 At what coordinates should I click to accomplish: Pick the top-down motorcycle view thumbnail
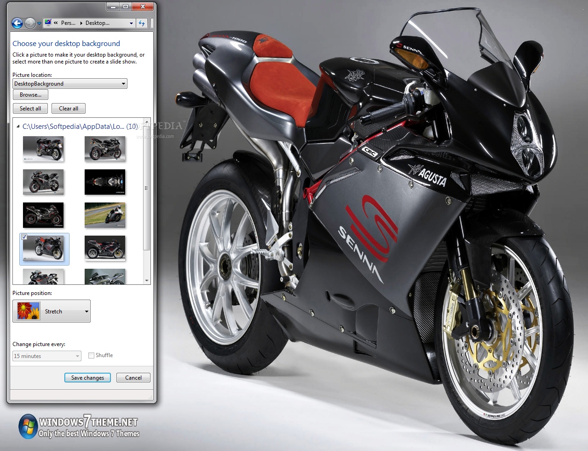tap(105, 182)
